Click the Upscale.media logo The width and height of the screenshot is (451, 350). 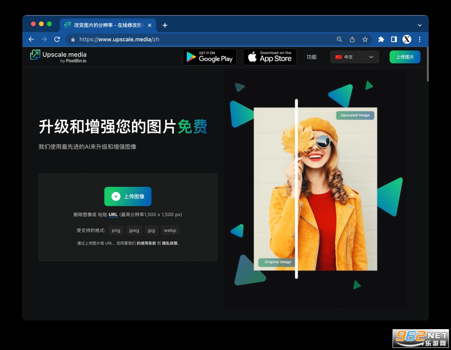click(x=58, y=57)
